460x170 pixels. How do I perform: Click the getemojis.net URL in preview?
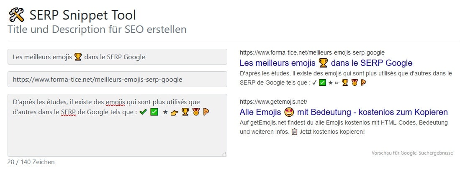pyautogui.click(x=273, y=102)
